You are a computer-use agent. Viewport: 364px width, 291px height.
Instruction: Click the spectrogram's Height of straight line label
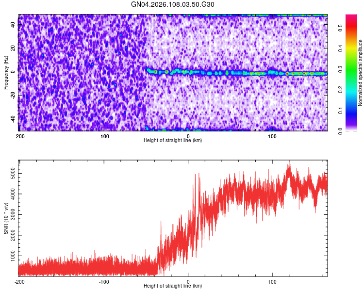tap(173, 140)
